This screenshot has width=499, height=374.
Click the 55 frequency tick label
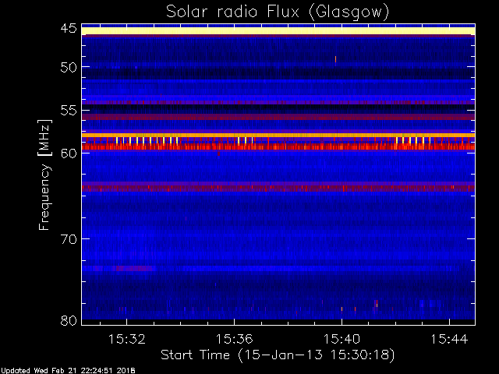tap(69, 111)
